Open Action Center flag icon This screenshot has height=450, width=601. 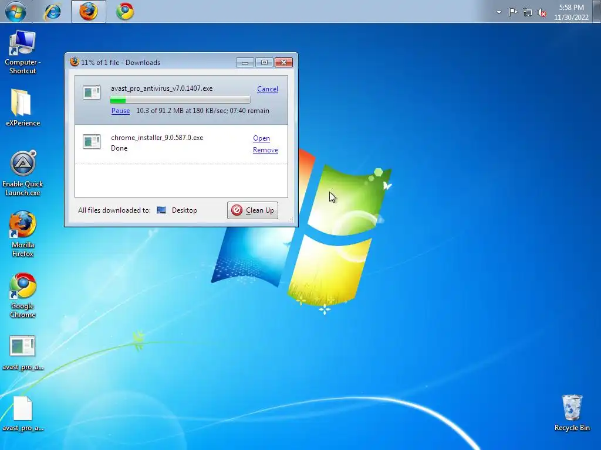513,12
